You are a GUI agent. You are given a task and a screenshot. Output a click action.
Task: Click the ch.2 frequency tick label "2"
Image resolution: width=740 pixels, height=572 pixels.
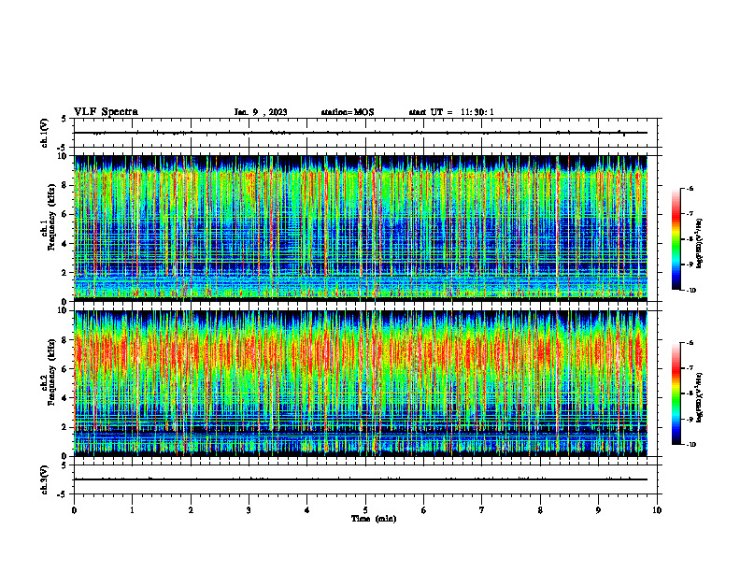65,427
